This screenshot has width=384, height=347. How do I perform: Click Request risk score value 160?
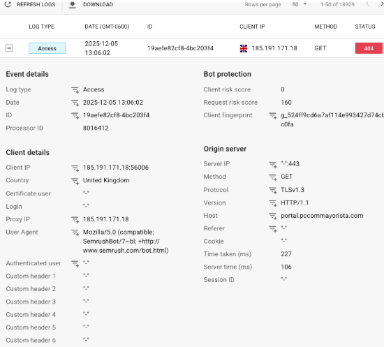tap(286, 103)
